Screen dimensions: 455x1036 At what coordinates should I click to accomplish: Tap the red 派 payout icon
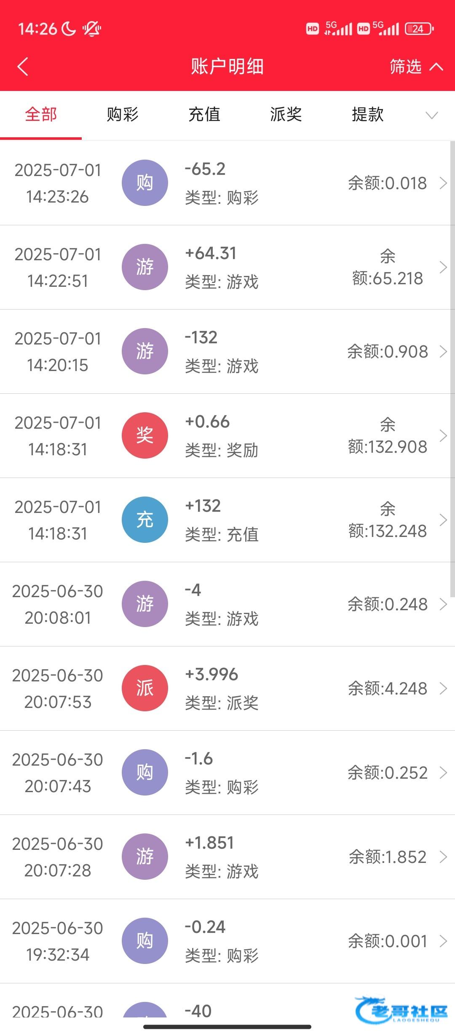[145, 688]
